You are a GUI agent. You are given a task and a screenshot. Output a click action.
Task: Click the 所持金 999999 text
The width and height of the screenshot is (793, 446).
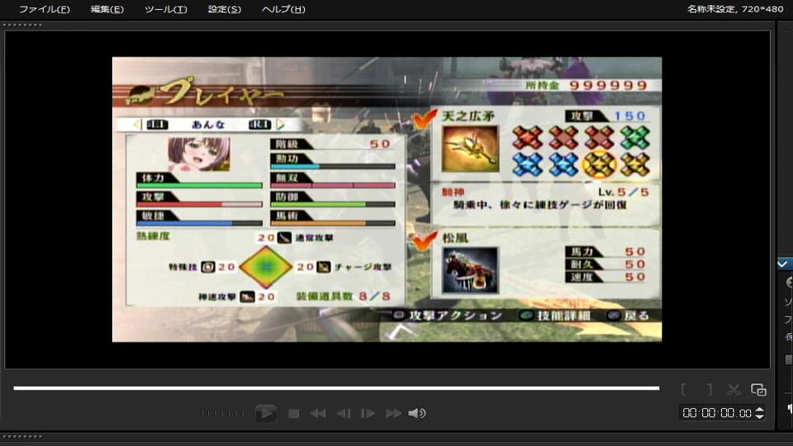[x=586, y=85]
